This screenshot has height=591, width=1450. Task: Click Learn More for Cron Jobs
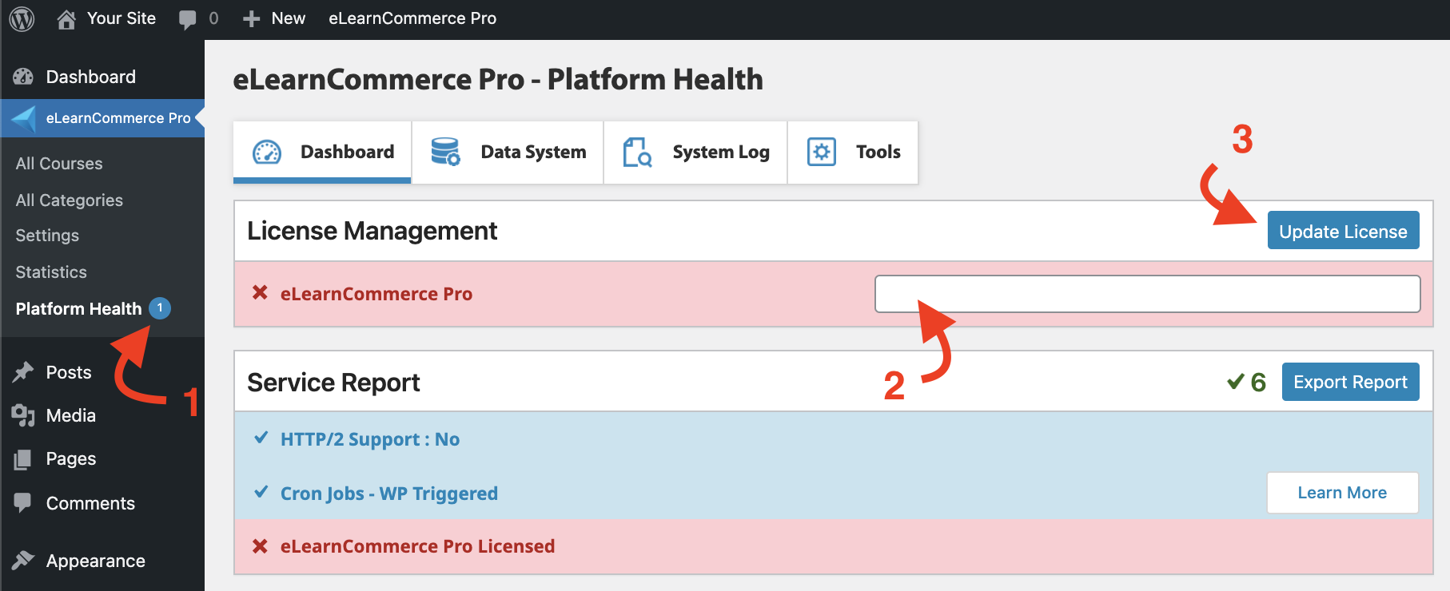1342,493
